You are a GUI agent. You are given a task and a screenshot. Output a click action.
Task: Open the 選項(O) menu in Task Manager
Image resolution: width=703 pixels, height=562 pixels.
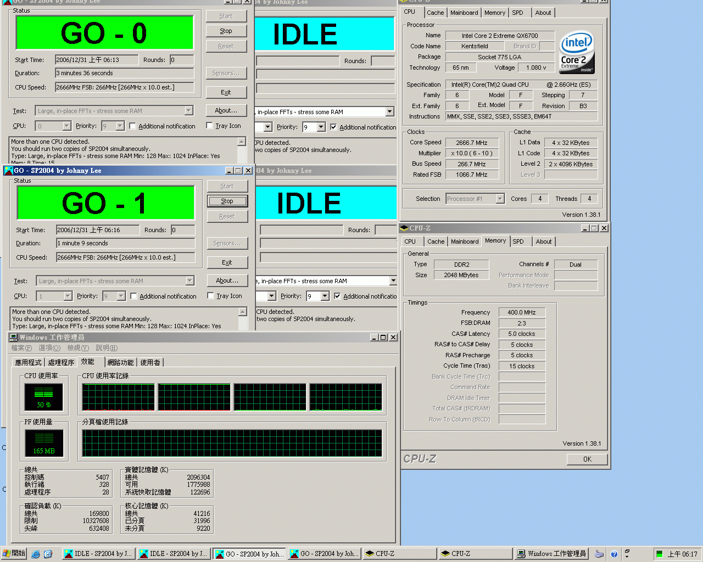click(x=49, y=348)
